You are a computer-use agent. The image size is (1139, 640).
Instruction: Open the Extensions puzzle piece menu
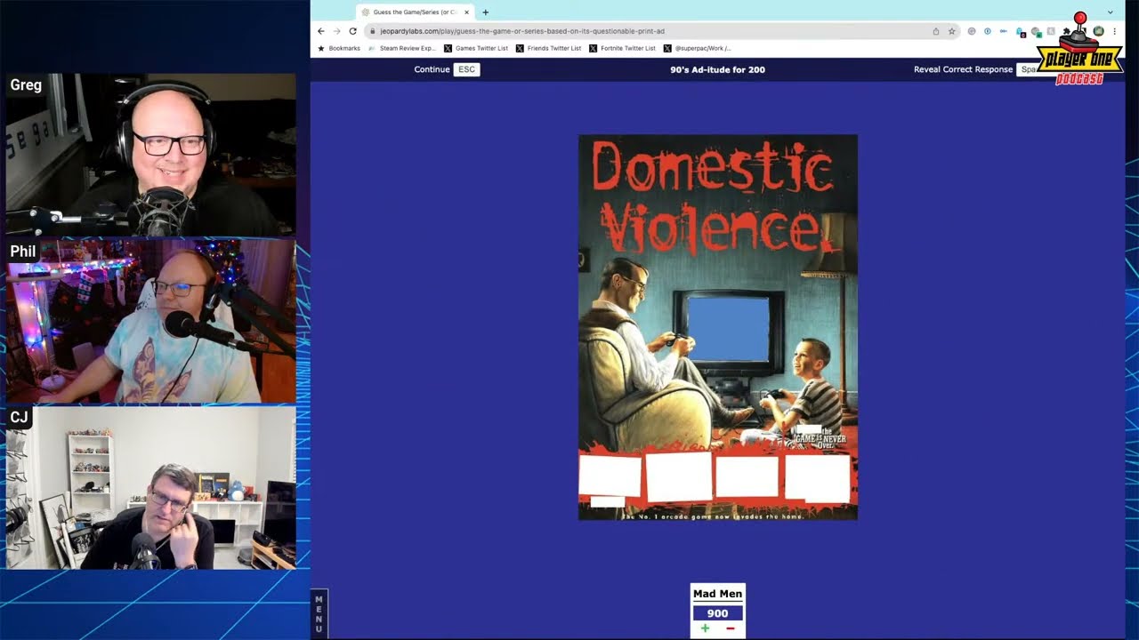point(1066,31)
